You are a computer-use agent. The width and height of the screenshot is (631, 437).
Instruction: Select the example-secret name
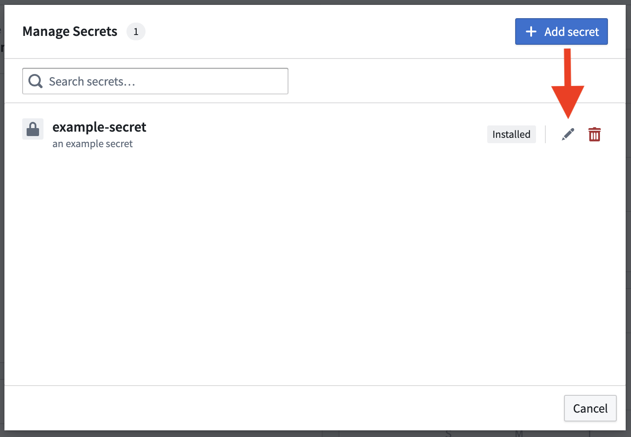pyautogui.click(x=99, y=127)
